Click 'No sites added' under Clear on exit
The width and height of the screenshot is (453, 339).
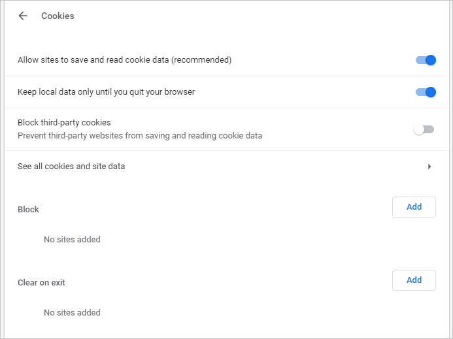[72, 313]
